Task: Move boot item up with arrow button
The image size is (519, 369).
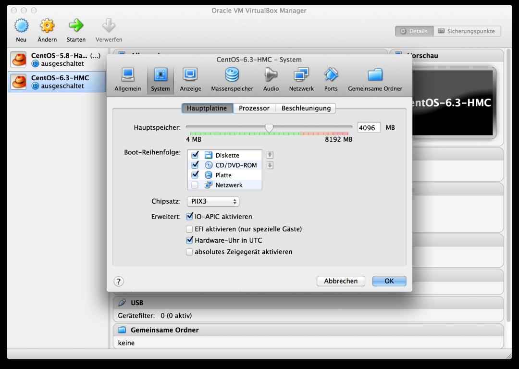Action: [270, 155]
